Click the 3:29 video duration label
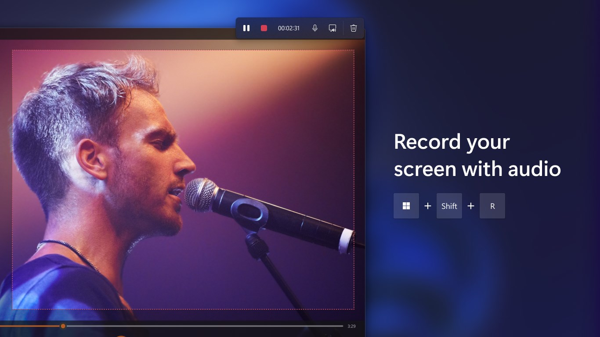This screenshot has height=337, width=600. tap(351, 326)
